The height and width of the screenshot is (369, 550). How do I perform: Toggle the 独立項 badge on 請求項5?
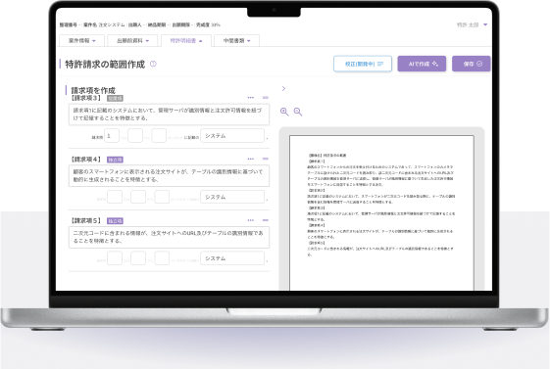click(115, 221)
